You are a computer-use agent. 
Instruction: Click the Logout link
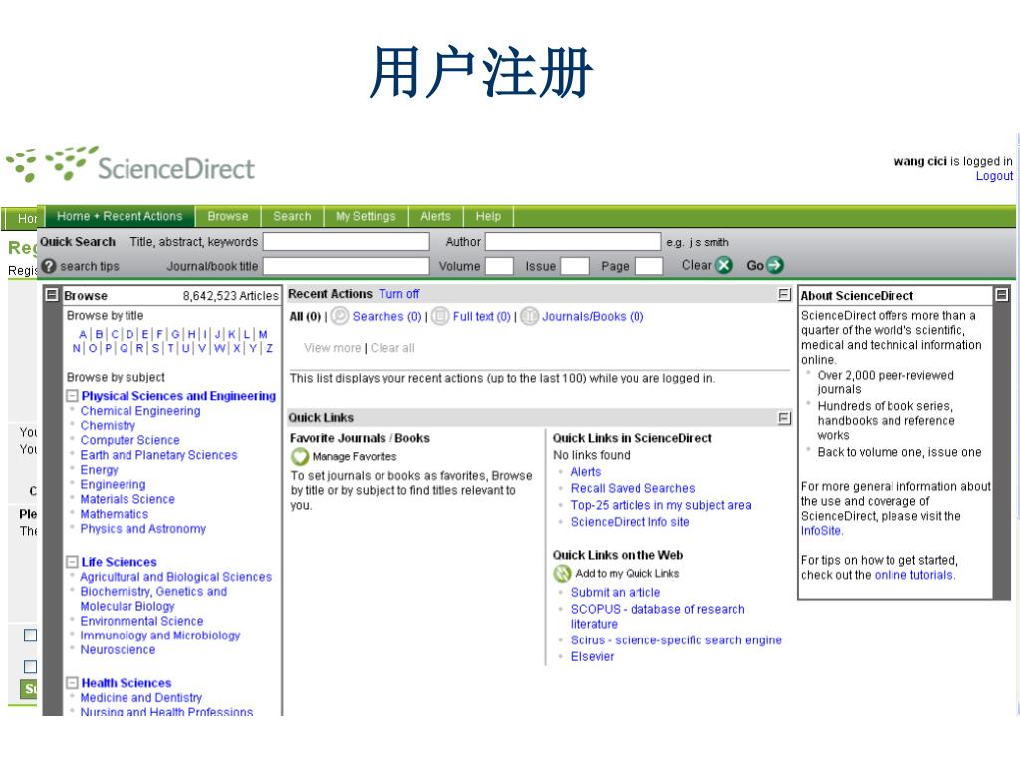(x=994, y=176)
